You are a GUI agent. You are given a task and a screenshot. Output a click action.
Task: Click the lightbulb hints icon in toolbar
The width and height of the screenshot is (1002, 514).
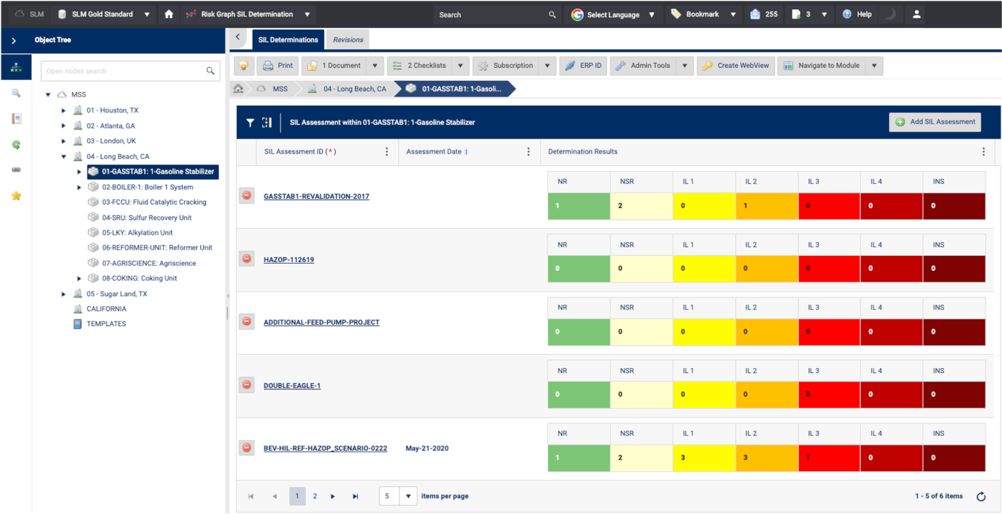244,66
